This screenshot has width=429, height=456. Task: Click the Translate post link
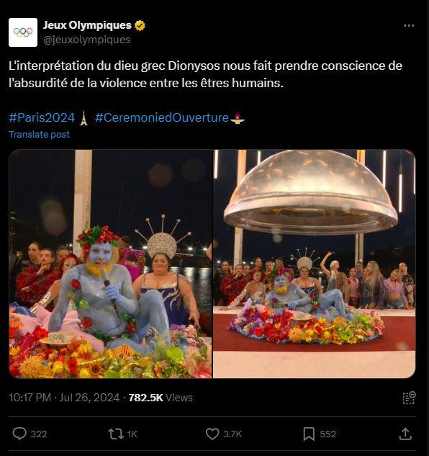pyautogui.click(x=40, y=135)
